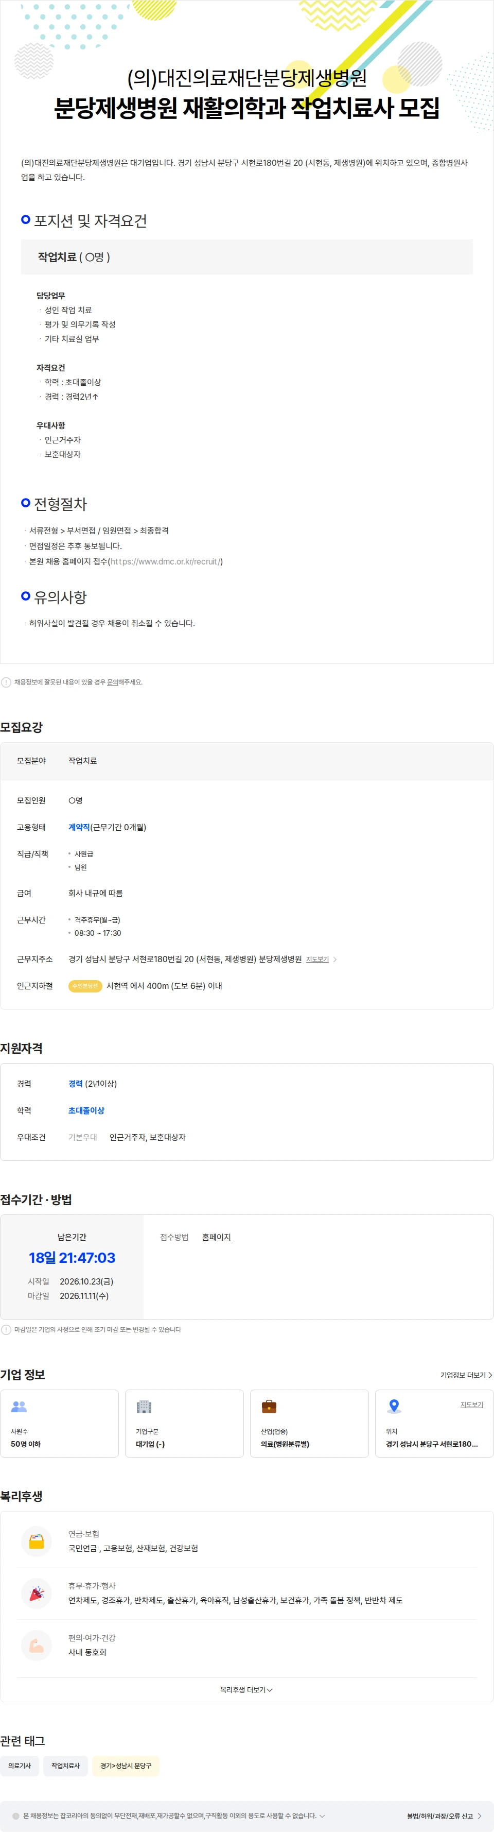494x1832 pixels.
Task: Open 기업정보 더보기 link
Action: 466,1375
